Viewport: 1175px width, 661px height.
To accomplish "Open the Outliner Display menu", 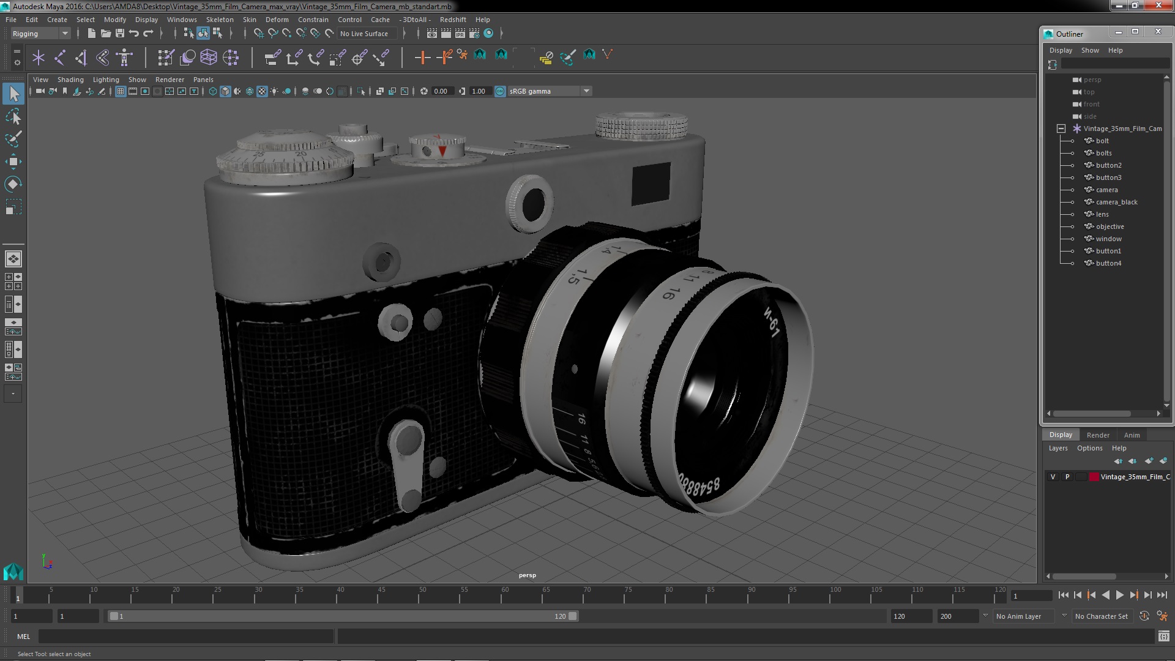I will tap(1061, 50).
